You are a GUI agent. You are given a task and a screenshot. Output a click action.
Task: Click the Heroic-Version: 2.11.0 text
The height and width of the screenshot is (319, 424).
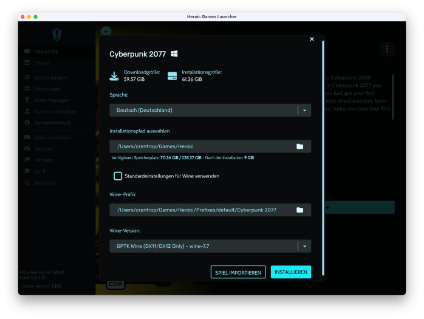42,286
